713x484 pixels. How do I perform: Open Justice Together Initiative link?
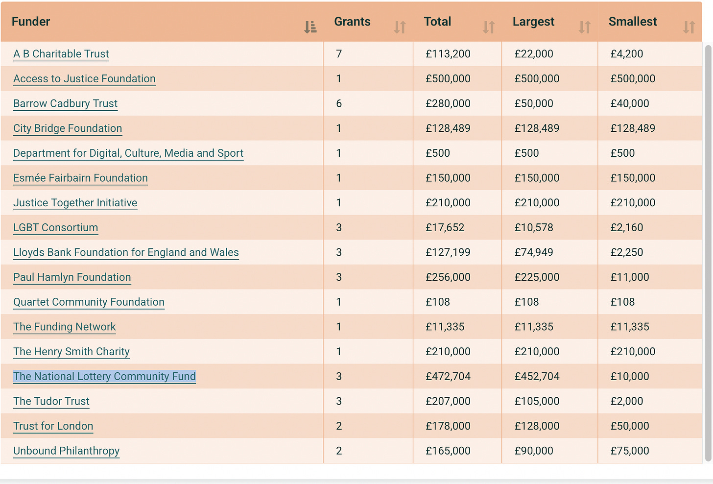(x=75, y=203)
